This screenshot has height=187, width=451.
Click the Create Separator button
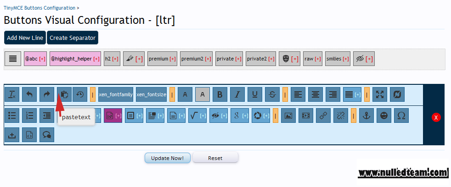73,38
